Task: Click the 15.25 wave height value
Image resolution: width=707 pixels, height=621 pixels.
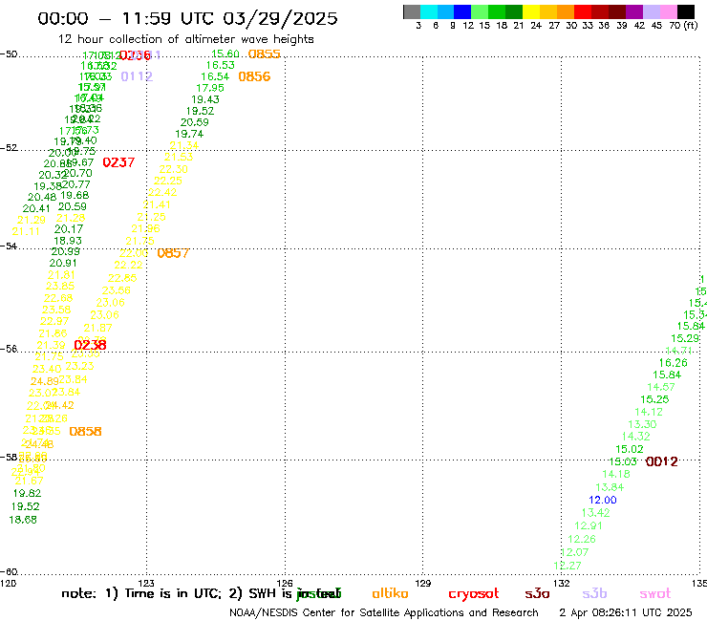Action: tap(654, 399)
